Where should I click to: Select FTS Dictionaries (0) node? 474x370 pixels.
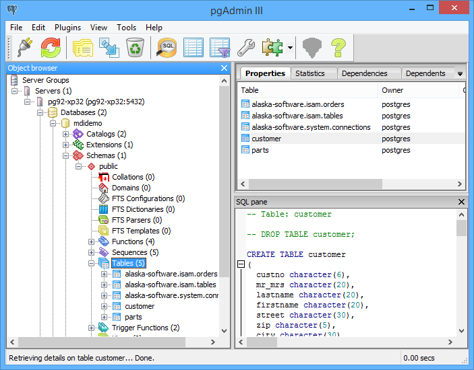pyautogui.click(x=143, y=209)
